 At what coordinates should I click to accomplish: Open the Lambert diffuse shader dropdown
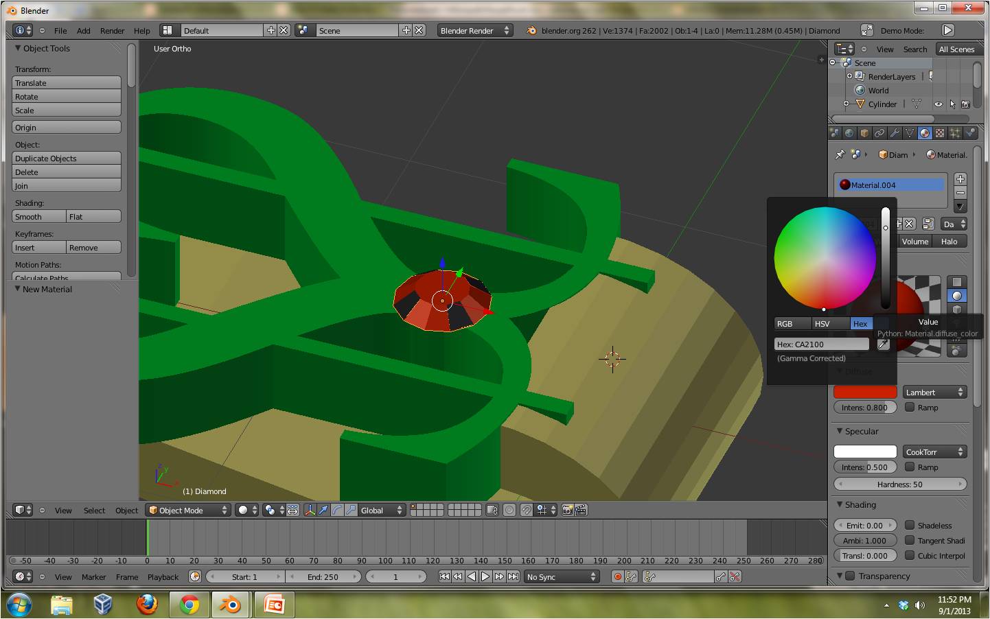(x=935, y=392)
